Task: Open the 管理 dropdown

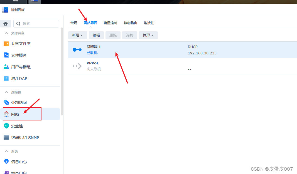Action: [x=148, y=35]
